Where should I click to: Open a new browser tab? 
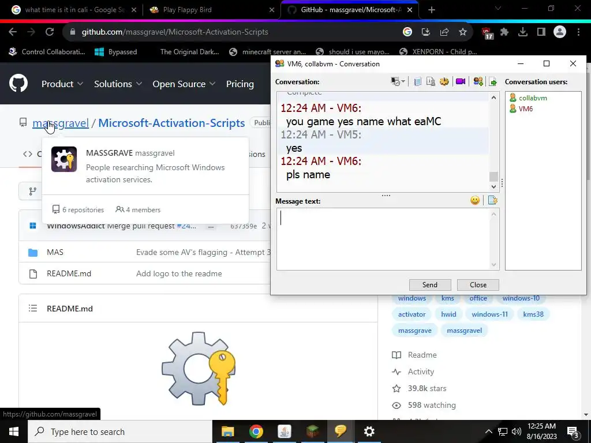pos(432,10)
